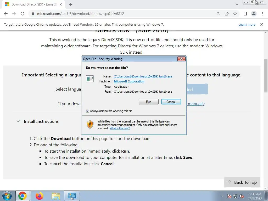Open the Chrome profile avatar menu
268x201 pixels.
[254, 14]
